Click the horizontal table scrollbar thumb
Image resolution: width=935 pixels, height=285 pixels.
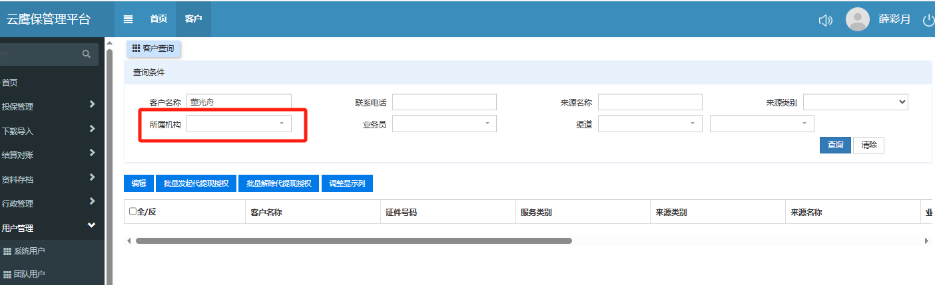click(354, 240)
